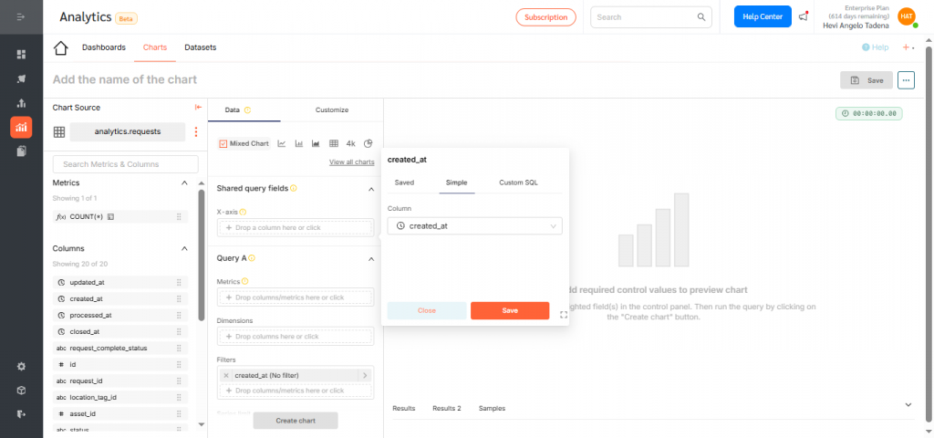
Task: Remove the created_at filter
Action: (x=226, y=375)
